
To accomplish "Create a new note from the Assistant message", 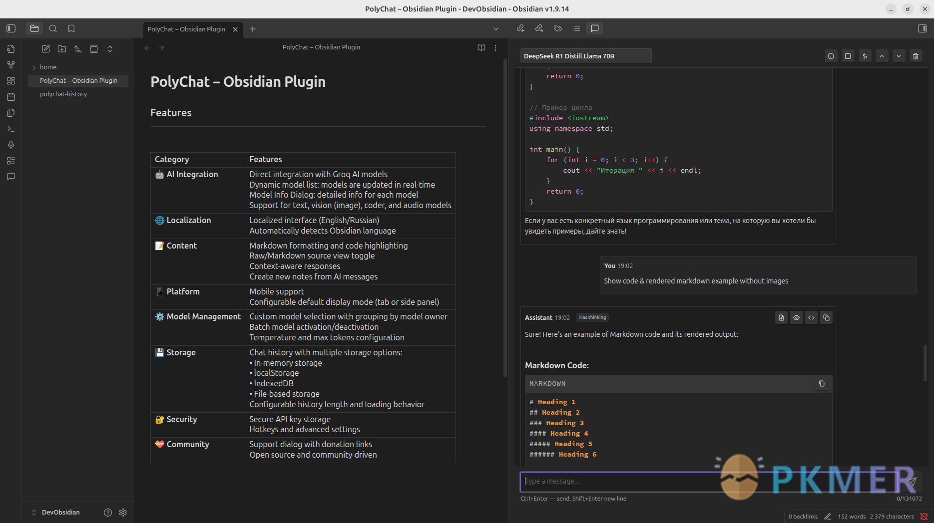I will click(x=782, y=318).
